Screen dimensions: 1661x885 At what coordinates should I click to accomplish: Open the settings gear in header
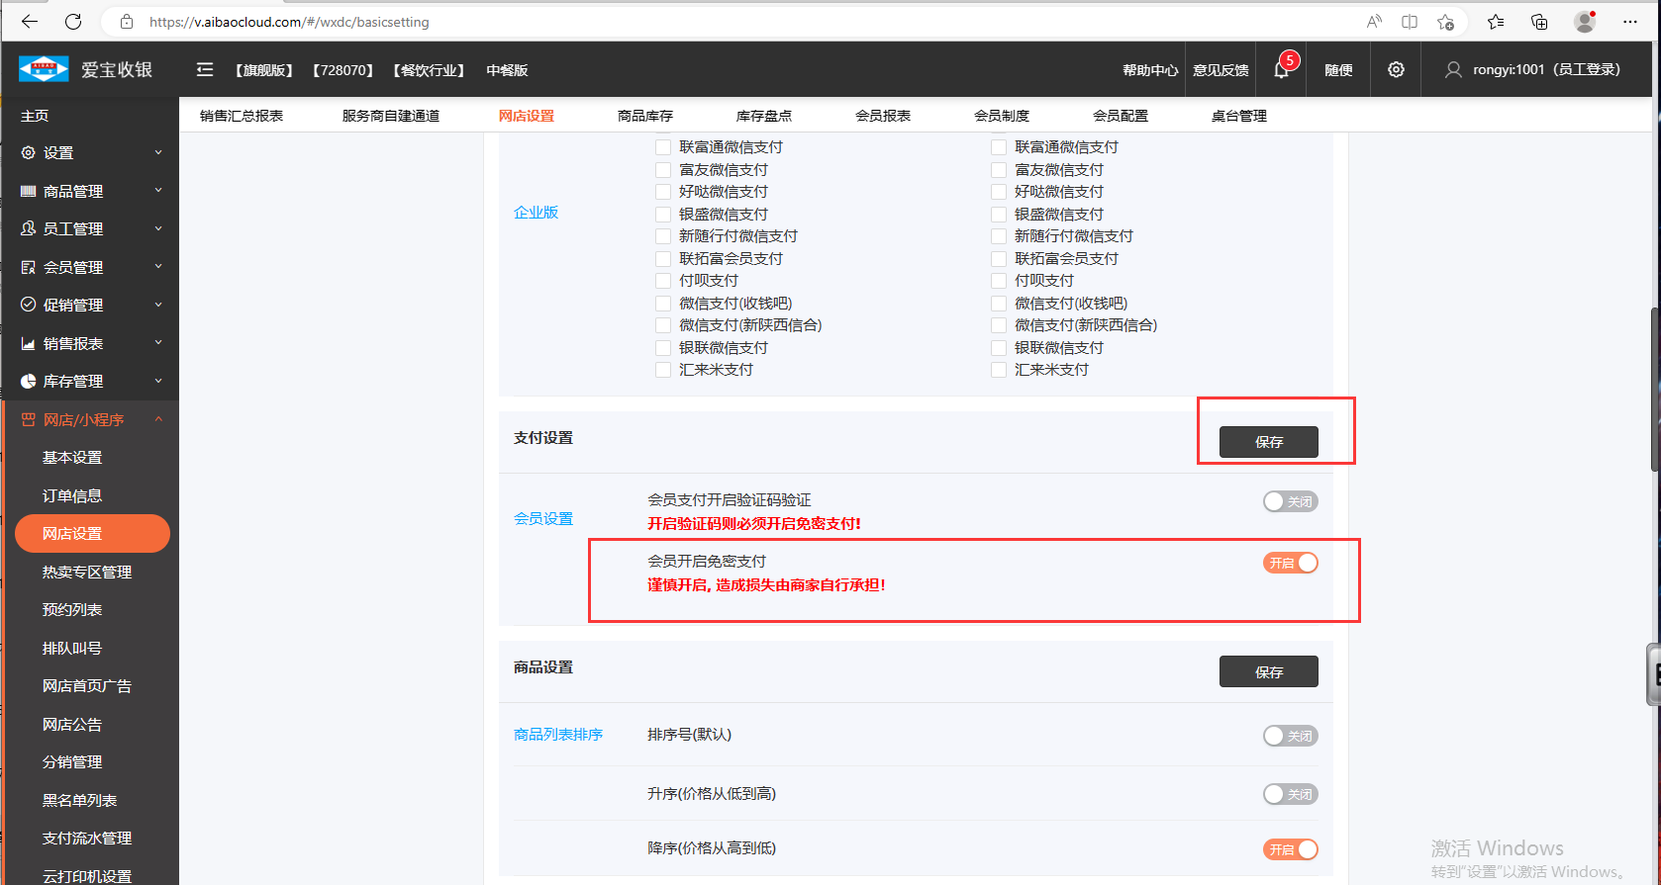pos(1396,70)
